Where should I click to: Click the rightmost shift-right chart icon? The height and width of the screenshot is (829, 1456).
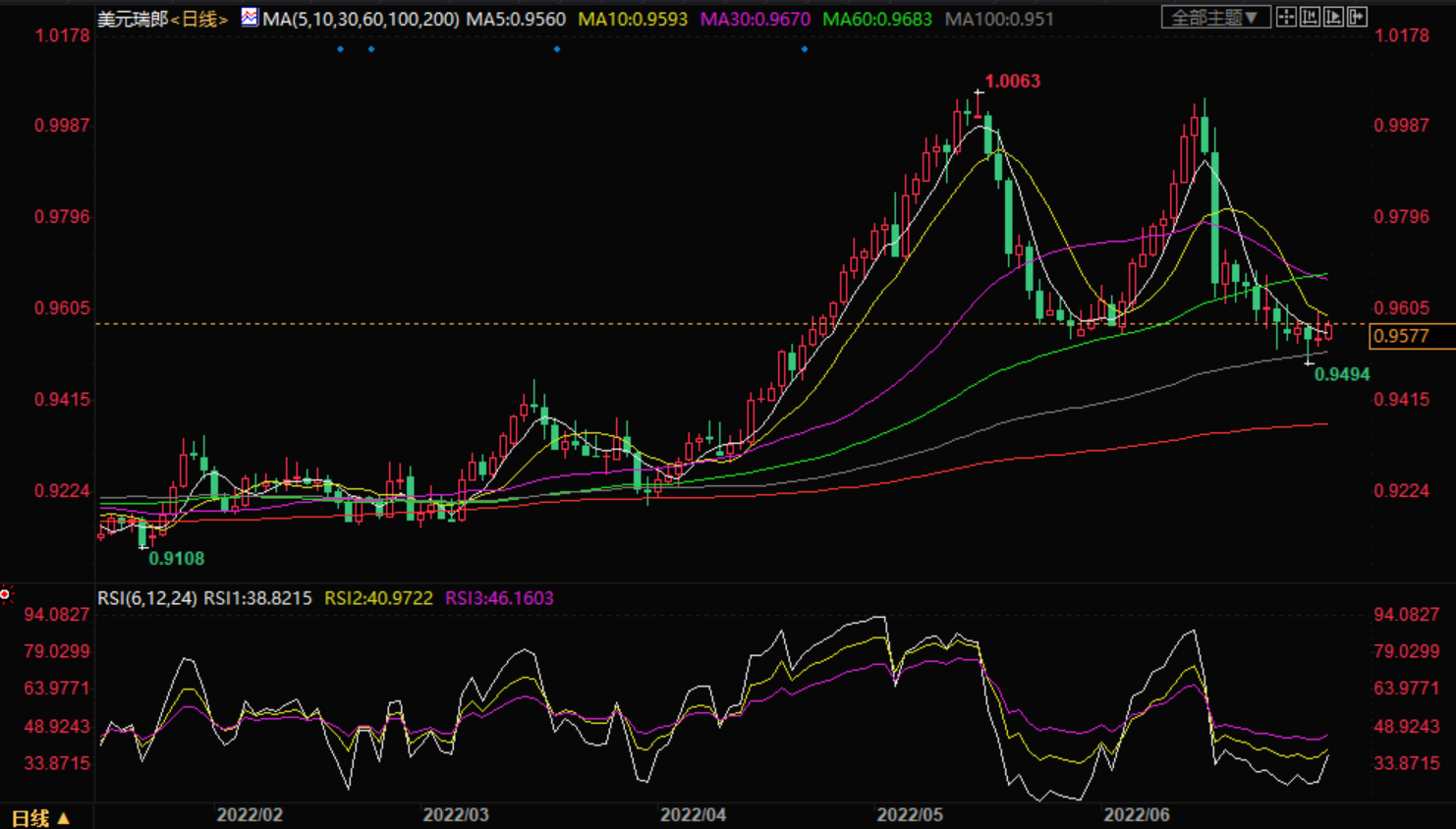click(x=1357, y=18)
